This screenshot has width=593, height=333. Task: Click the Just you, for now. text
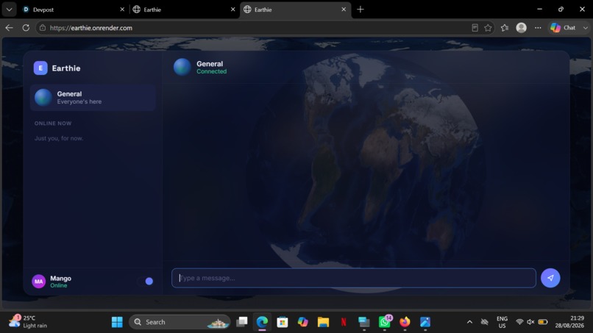59,138
